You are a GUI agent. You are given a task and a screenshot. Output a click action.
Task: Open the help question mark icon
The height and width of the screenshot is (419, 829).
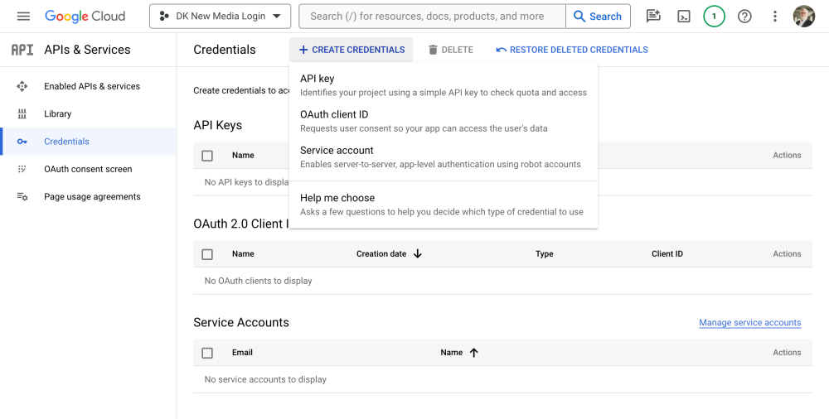[x=744, y=17]
